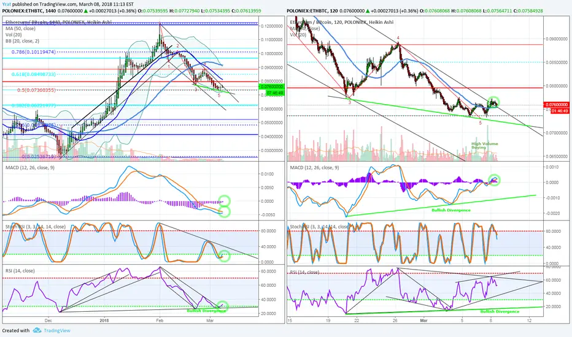Click Fibonacci level '0.5(0.07360355)'

[x=36, y=90]
